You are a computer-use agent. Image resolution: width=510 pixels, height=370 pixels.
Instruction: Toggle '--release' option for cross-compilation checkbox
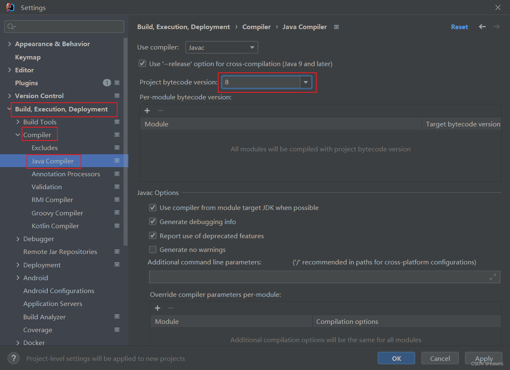click(143, 64)
